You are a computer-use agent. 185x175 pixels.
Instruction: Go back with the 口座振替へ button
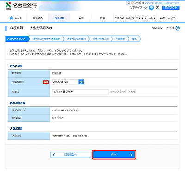pyautogui.click(x=71, y=155)
